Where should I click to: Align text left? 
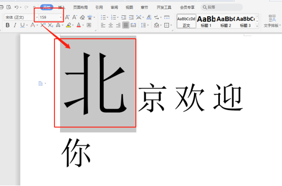click(x=103, y=25)
